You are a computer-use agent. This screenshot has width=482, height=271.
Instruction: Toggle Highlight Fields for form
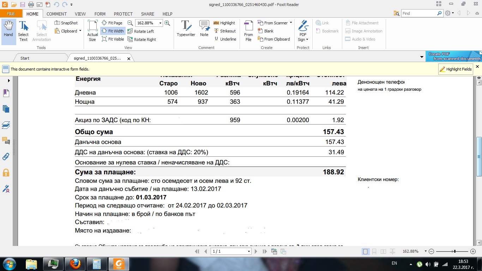[455, 69]
